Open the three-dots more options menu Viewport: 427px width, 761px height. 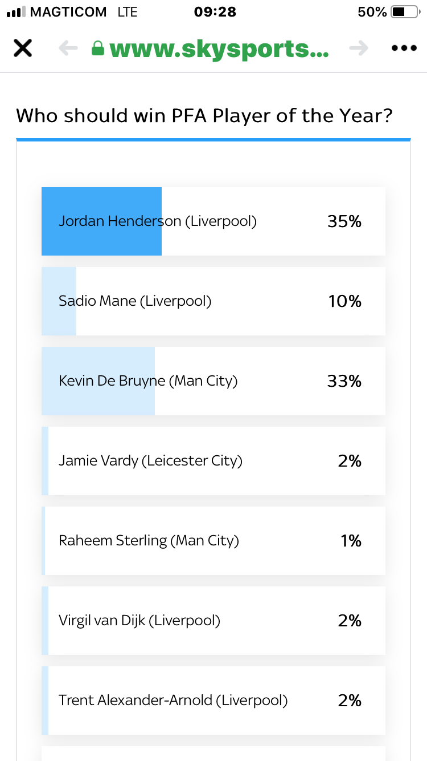[404, 48]
